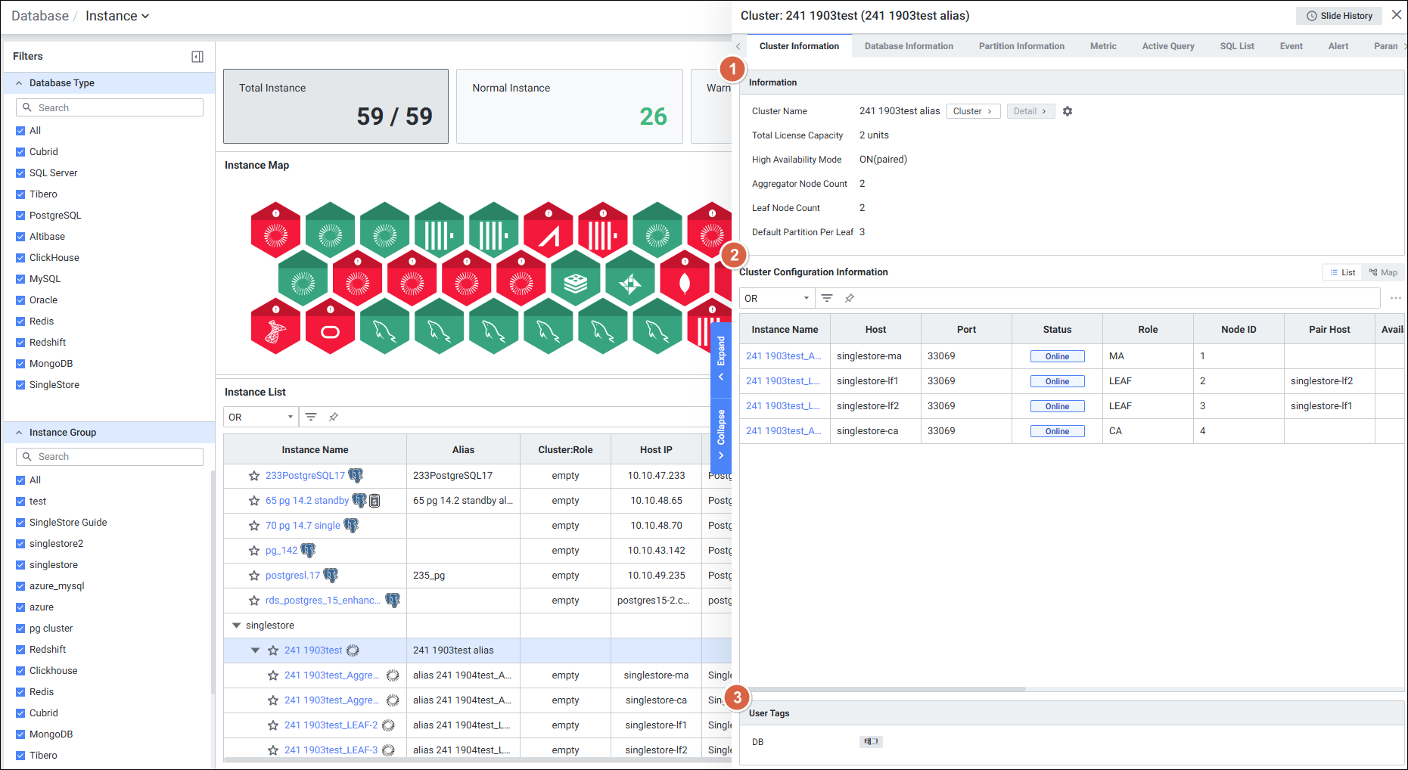Viewport: 1408px width, 770px height.
Task: Click the filter icon in Cluster Configuration toolbar
Action: (827, 298)
